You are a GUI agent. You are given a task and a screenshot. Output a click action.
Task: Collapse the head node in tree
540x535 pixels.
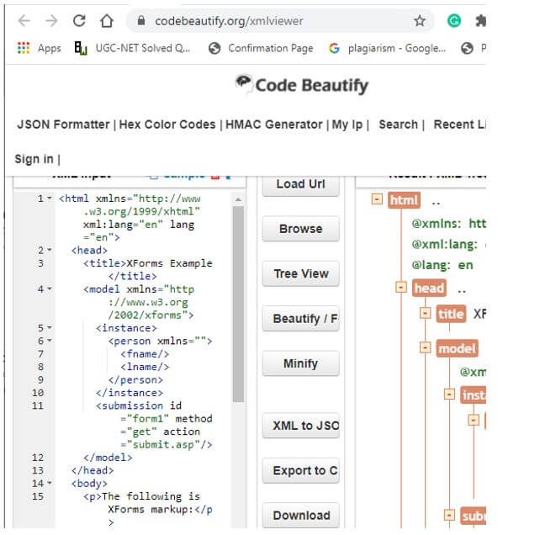pyautogui.click(x=401, y=288)
